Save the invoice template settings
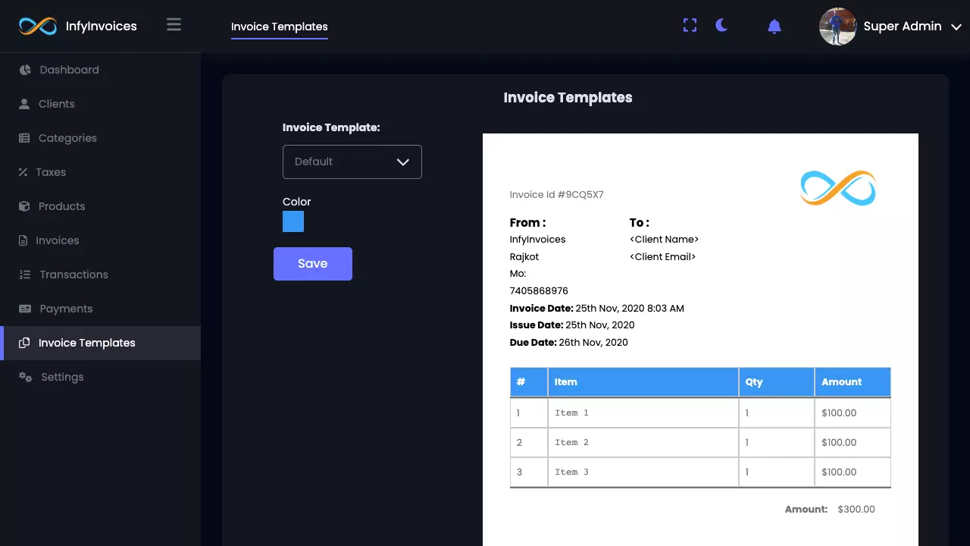 (313, 264)
